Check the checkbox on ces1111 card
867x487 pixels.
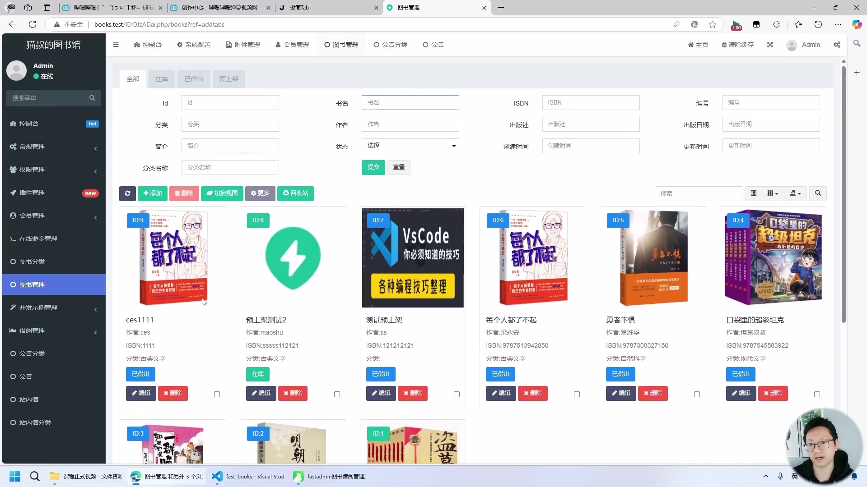coord(217,394)
